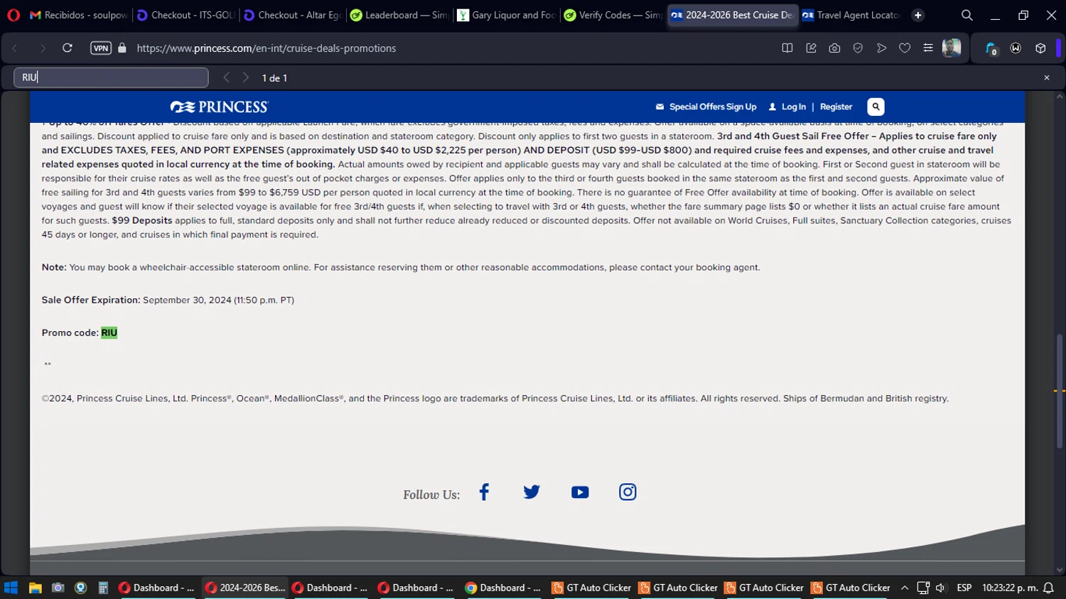This screenshot has width=1066, height=599.
Task: Switch to the Leaderboard tab
Action: click(x=399, y=15)
